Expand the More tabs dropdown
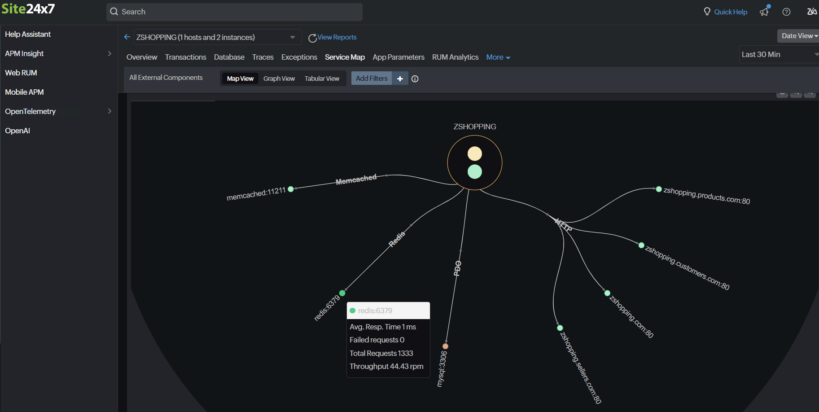819x412 pixels. click(498, 57)
